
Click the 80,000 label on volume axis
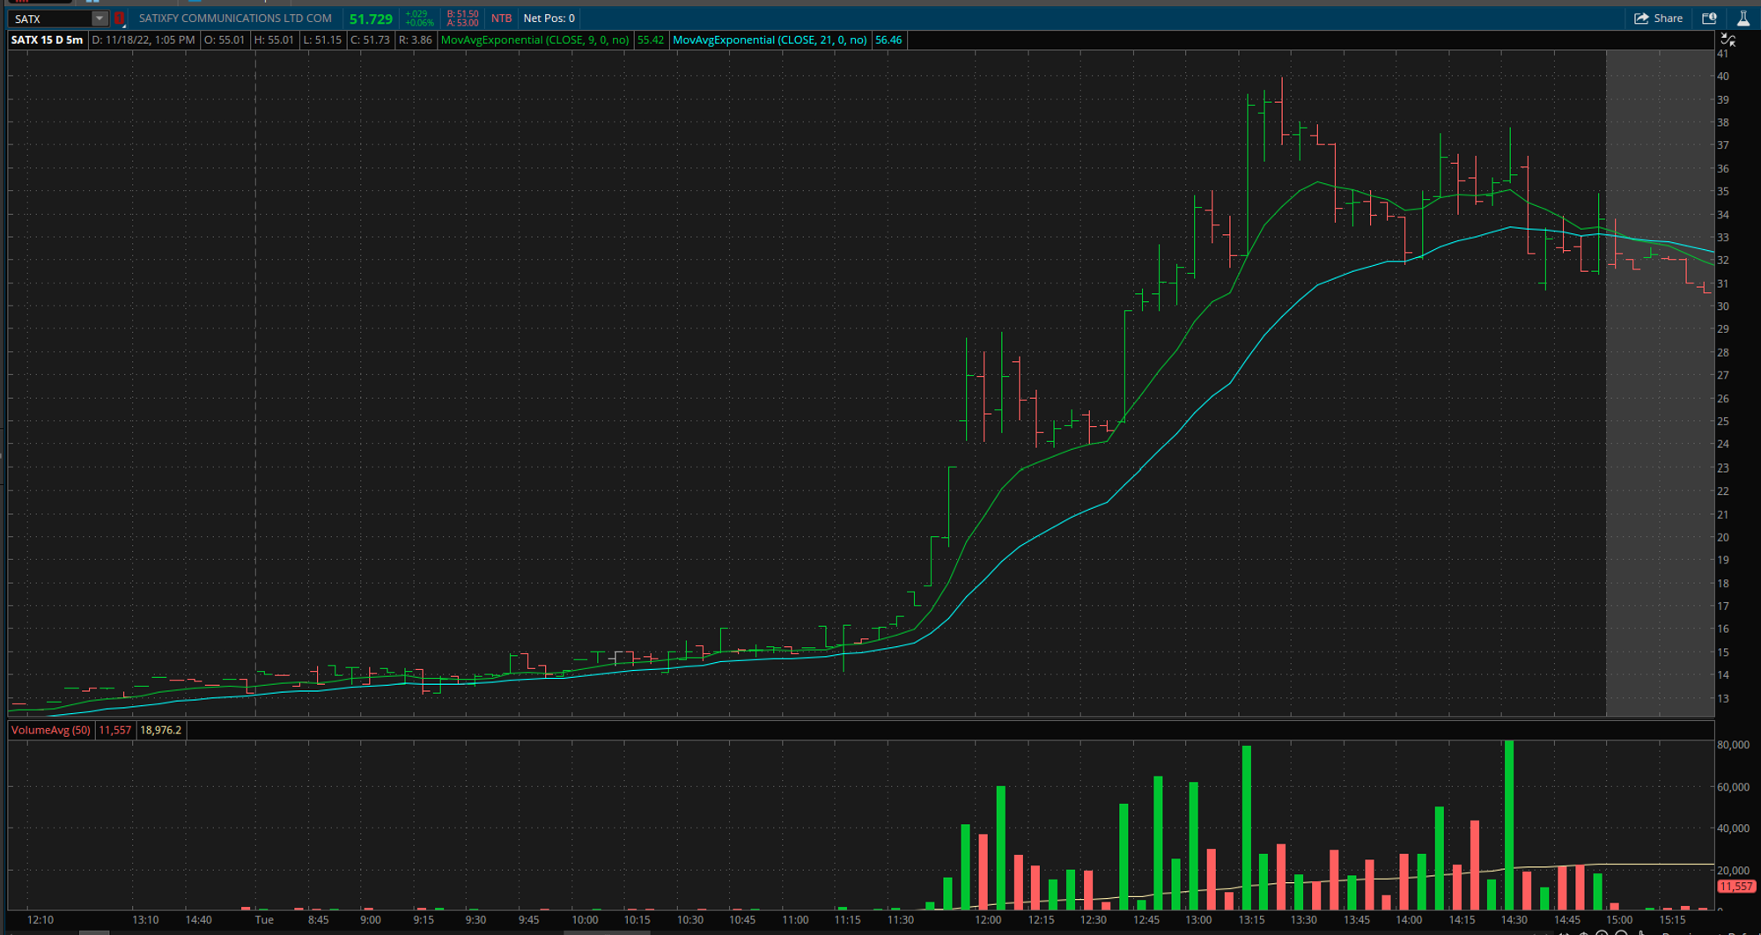coord(1733,745)
